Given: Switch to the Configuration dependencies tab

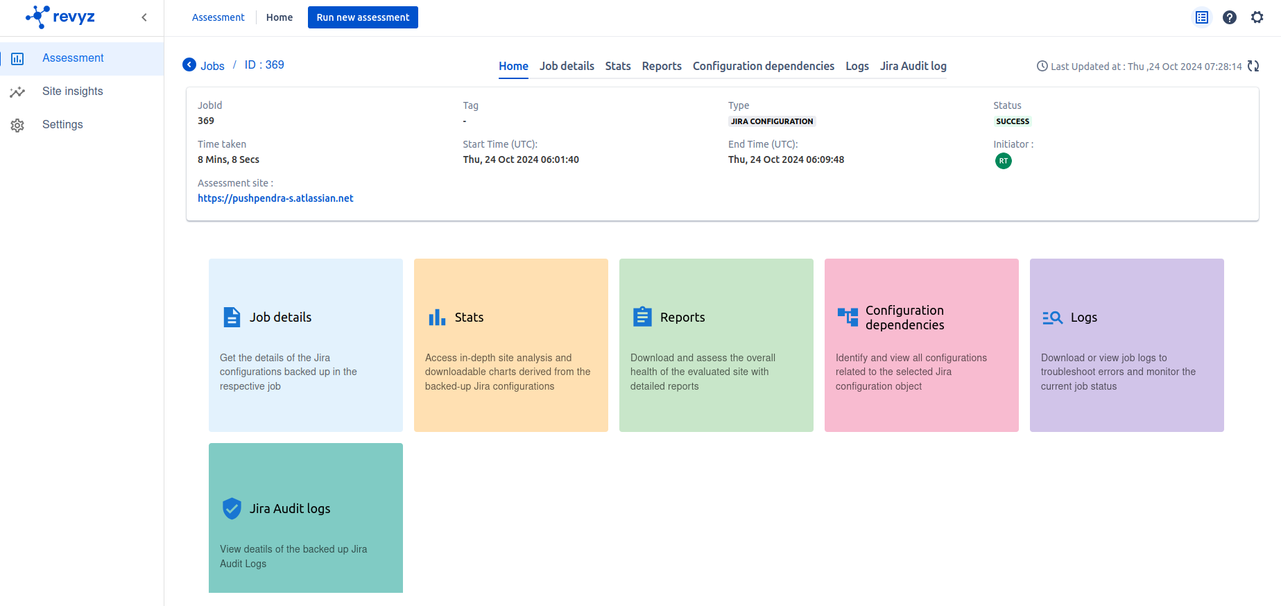Looking at the screenshot, I should [x=764, y=66].
